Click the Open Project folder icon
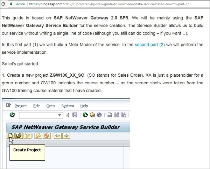 19,136
